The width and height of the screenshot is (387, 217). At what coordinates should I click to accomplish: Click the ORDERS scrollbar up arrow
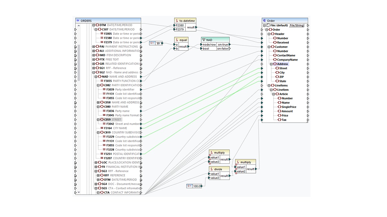[x=79, y=25]
